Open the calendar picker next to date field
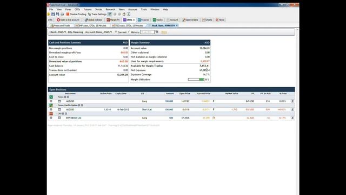 pyautogui.click(x=157, y=32)
